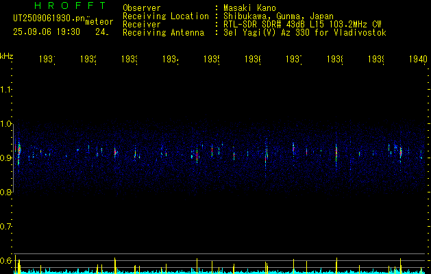Screen dimensions: 431x274
Task: Select antenna text 3el Yagi(V) Az 330 for Vladivostok
Action: click(305, 33)
